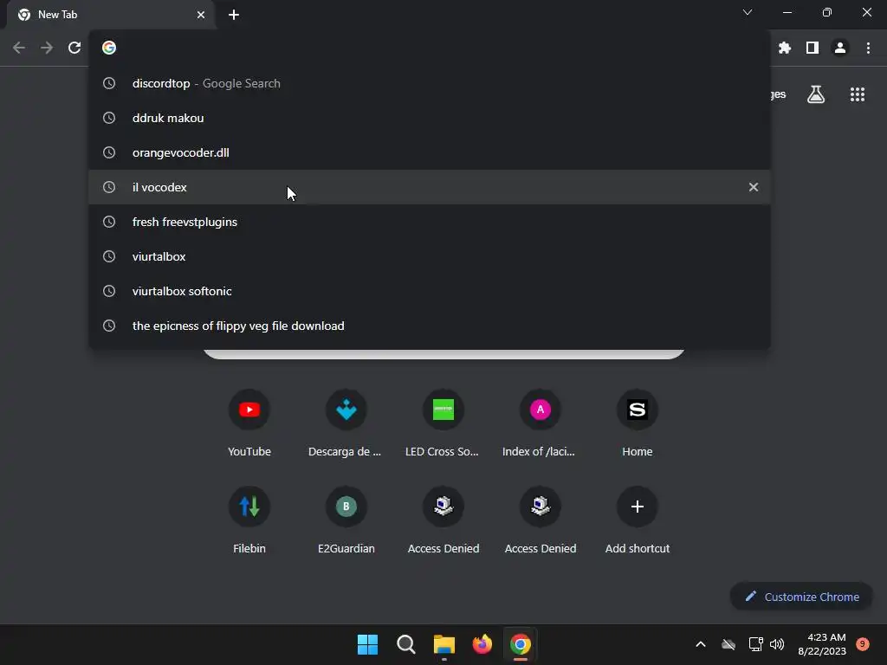
Task: Launch Firefox from the taskbar
Action: click(x=482, y=644)
